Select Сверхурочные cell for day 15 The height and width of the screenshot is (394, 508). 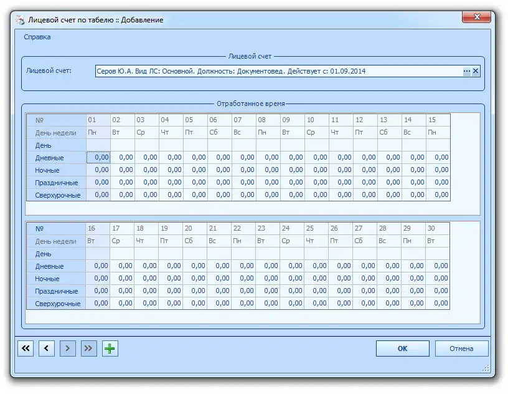coord(438,195)
